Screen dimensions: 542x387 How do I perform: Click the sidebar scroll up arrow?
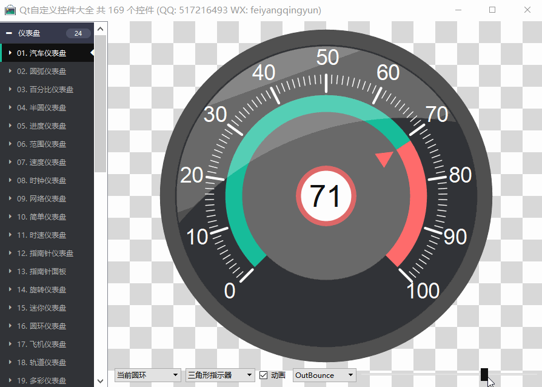[101, 29]
